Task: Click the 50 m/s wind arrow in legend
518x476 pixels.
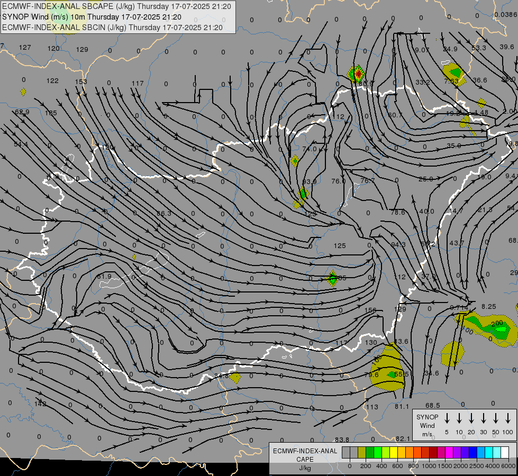Action: point(496,418)
